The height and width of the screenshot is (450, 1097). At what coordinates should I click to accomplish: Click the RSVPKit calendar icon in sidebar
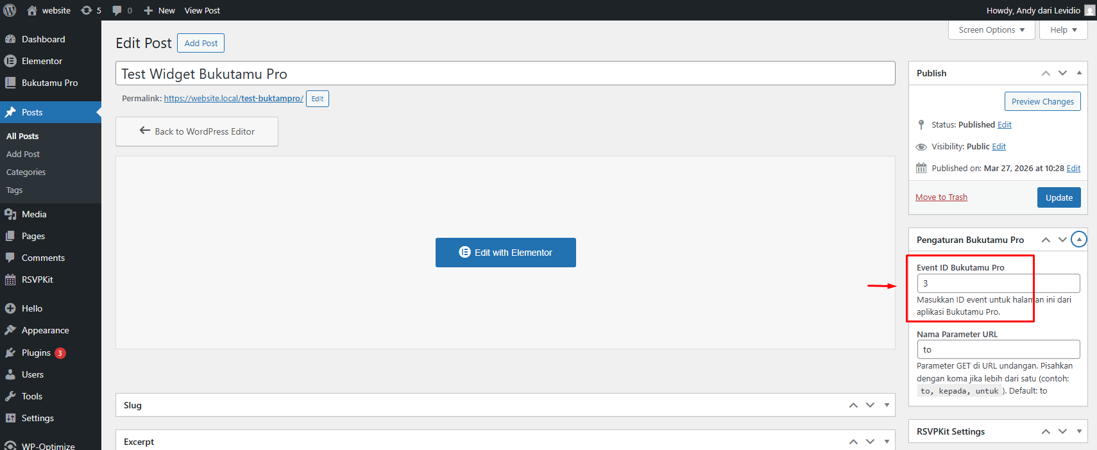(10, 279)
